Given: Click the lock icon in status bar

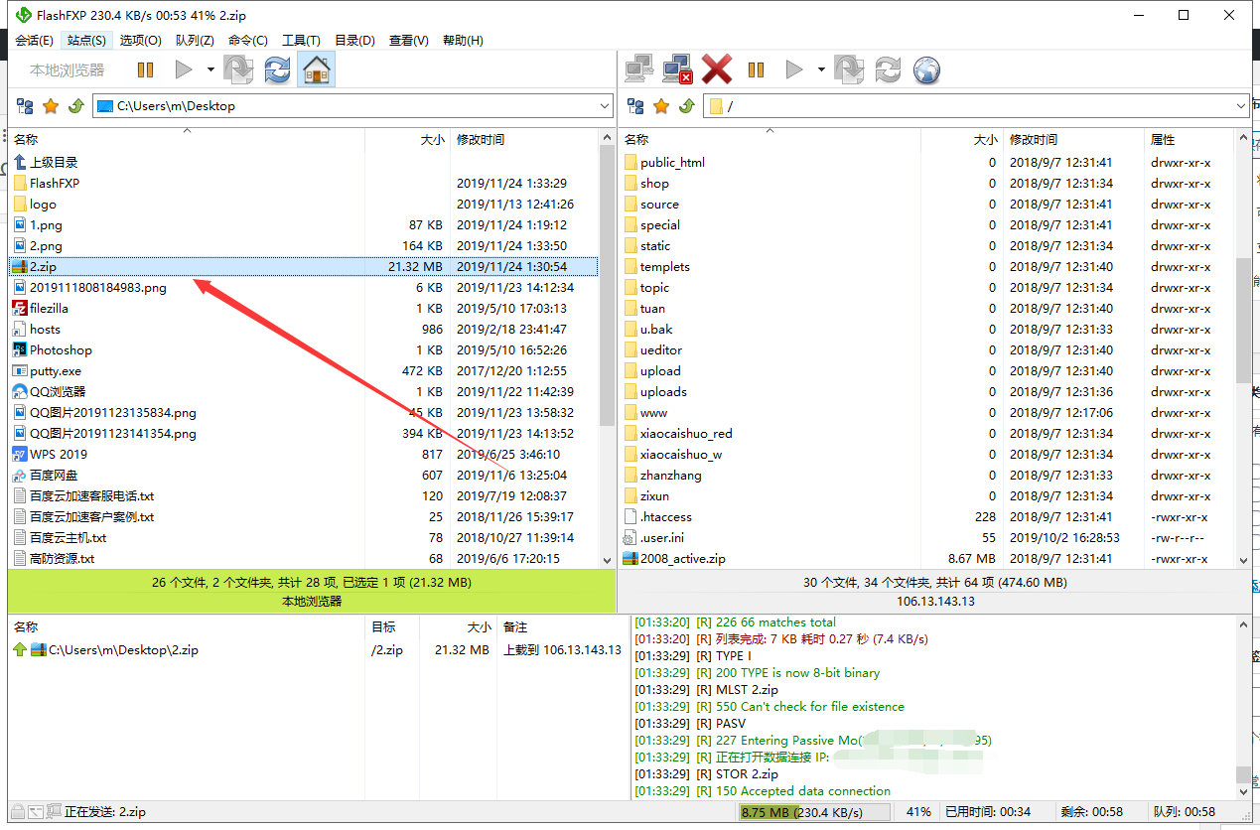Looking at the screenshot, I should point(17,811).
